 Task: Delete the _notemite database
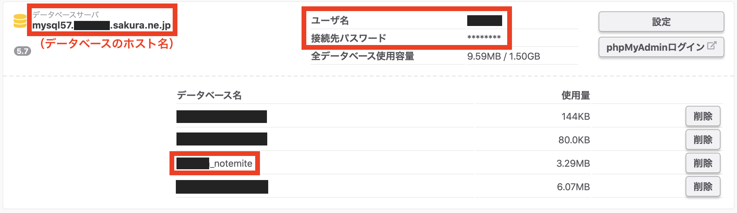pos(703,163)
